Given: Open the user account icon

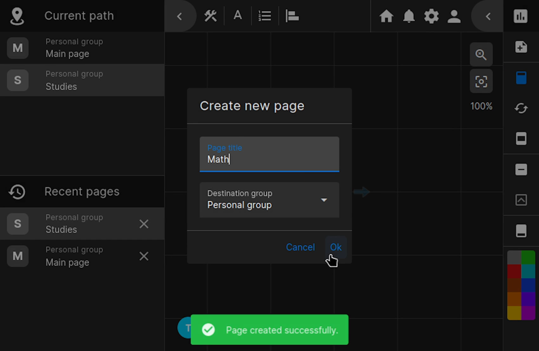Looking at the screenshot, I should click(454, 16).
